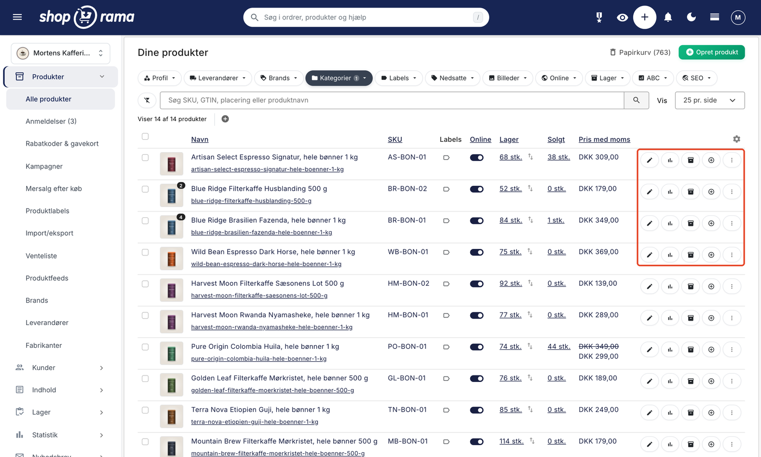The image size is (761, 457).
Task: Click the round plus quick-add button
Action: click(645, 17)
